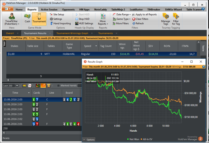Click Stop HUD
Image resolution: width=209 pixels, height=143 pixels.
[x=82, y=19]
